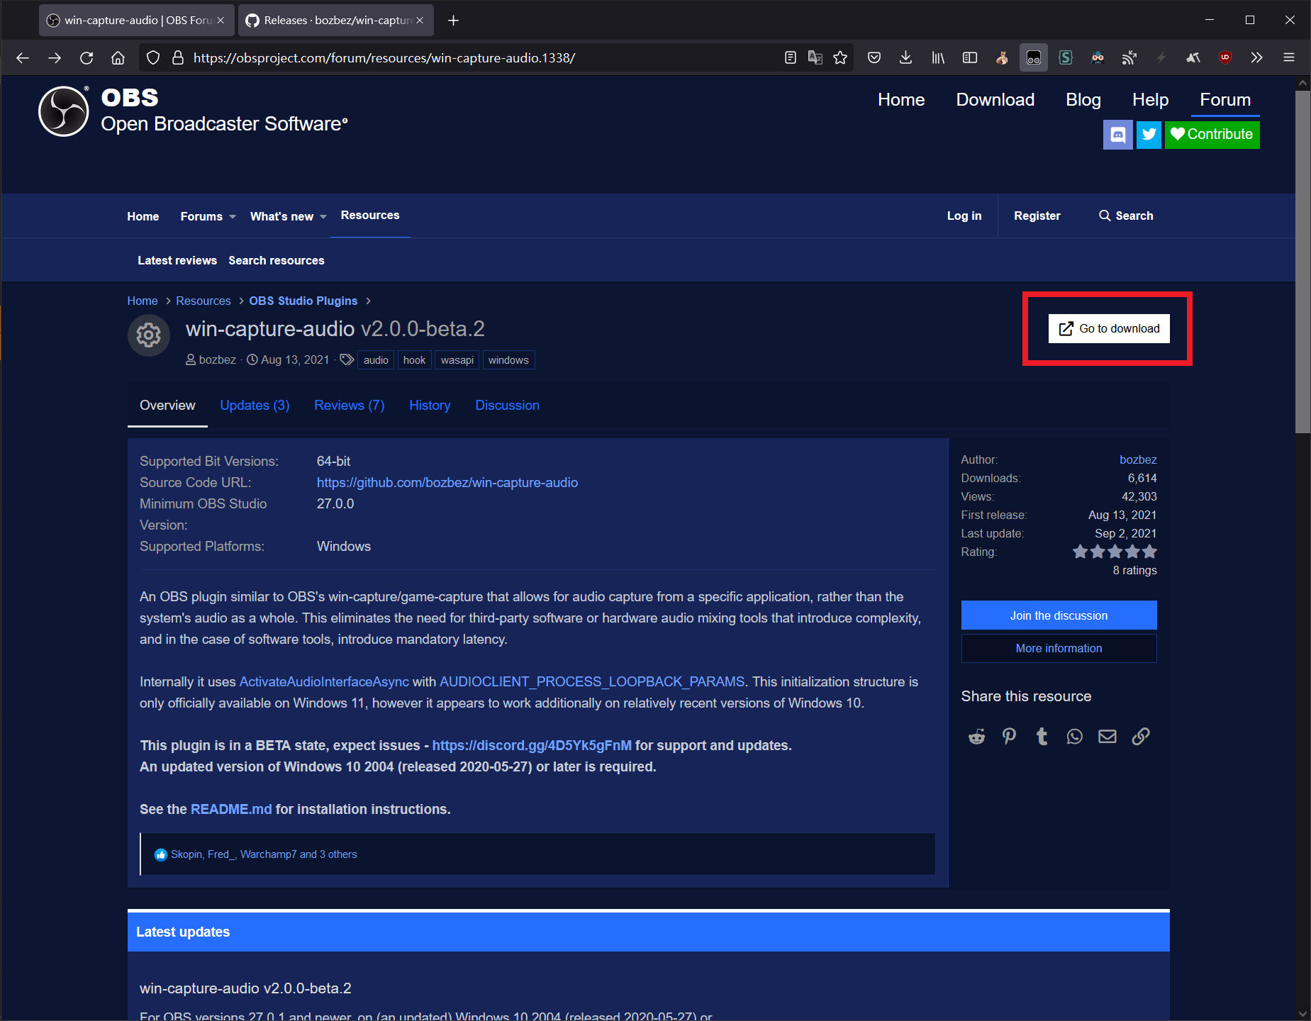1311x1021 pixels.
Task: Open the GitHub source code URL
Action: tap(447, 483)
